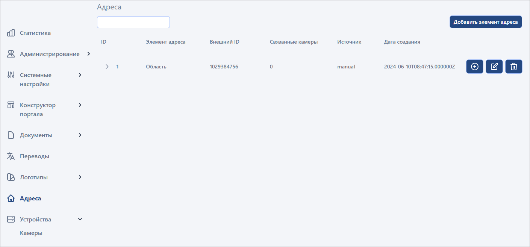Screen dimensions: 530x247
Task: Click the System settings sliders icon
Action: (x=11, y=75)
